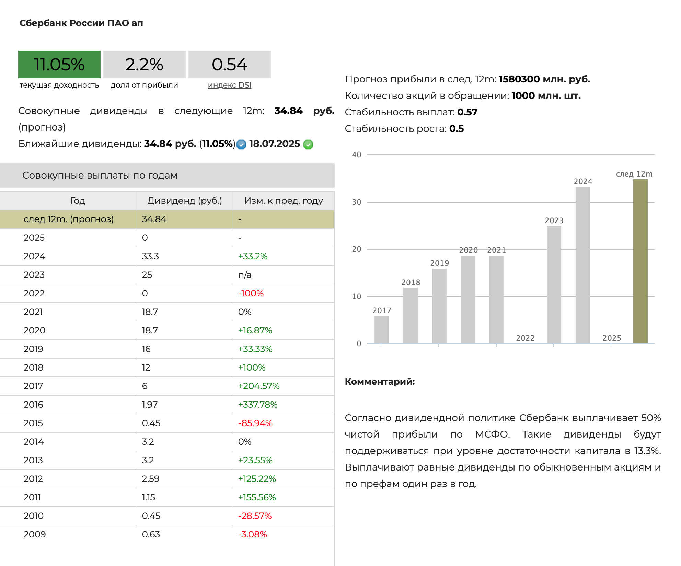Click the payment date 18.07.2025
This screenshot has width=681, height=566.
(x=275, y=144)
